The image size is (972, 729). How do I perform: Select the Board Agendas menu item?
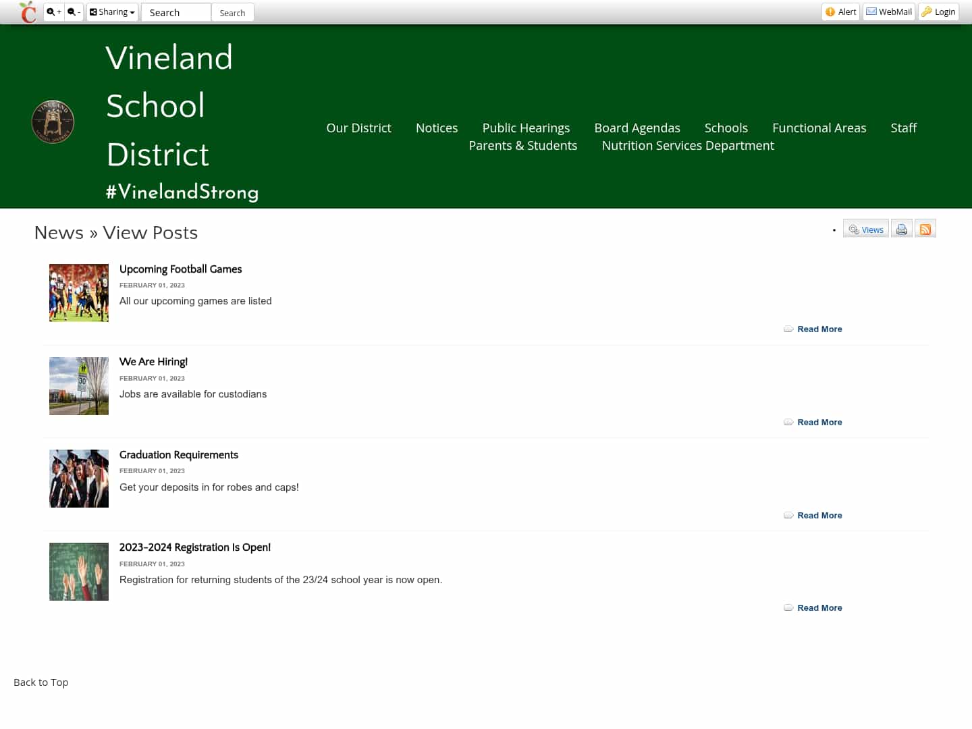tap(637, 128)
